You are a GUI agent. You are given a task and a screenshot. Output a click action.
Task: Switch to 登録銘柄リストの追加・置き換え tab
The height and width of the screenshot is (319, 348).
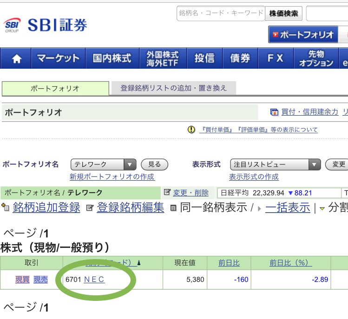[x=174, y=88]
